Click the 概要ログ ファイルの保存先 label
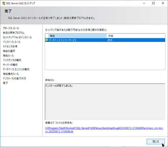 pos(59,123)
